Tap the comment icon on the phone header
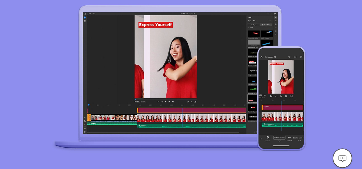Screen dimensions: 362x169 (301, 57)
